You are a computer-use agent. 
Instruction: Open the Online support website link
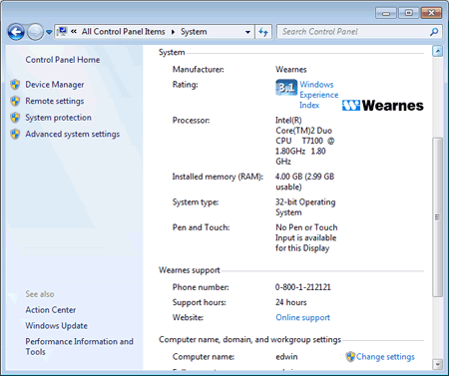coord(303,317)
